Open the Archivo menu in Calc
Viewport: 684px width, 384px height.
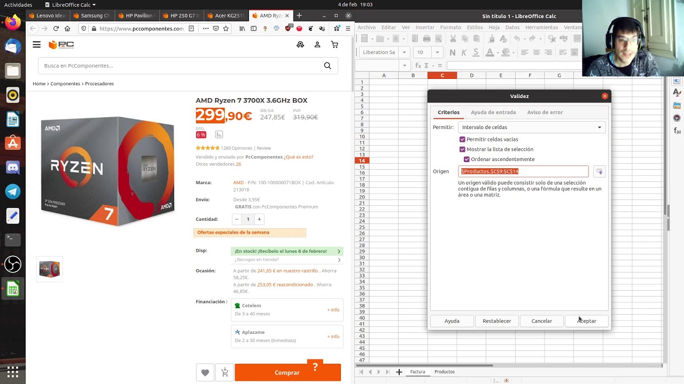[x=367, y=27]
